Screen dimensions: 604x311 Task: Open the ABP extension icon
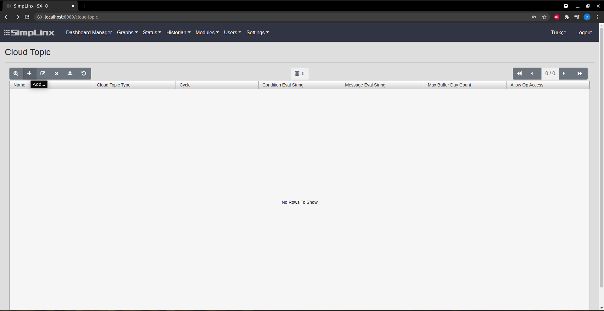point(557,17)
